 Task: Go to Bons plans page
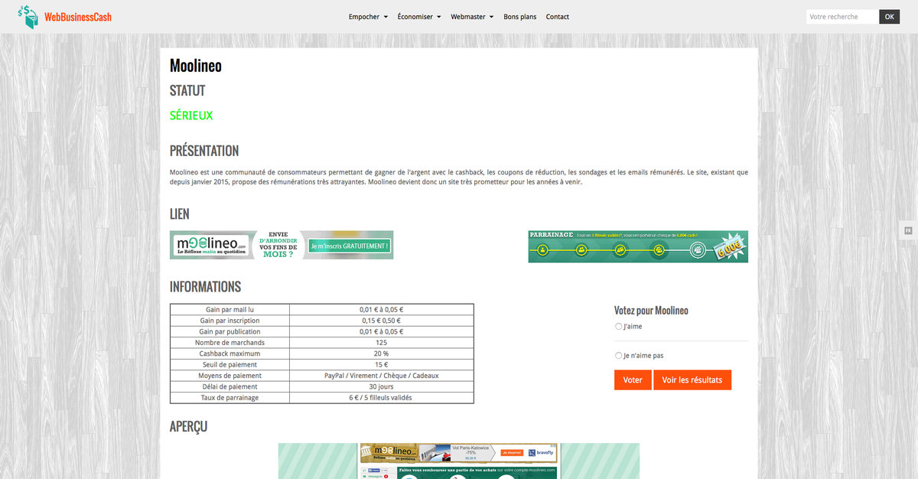click(x=520, y=17)
